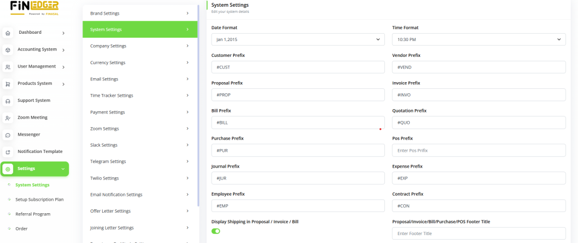Click the Support System headset icon
This screenshot has width=578, height=243.
pyautogui.click(x=8, y=101)
